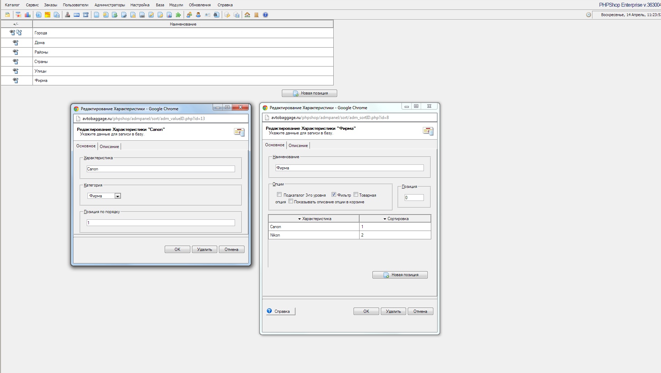
Task: Open the Модули menu
Action: [176, 5]
